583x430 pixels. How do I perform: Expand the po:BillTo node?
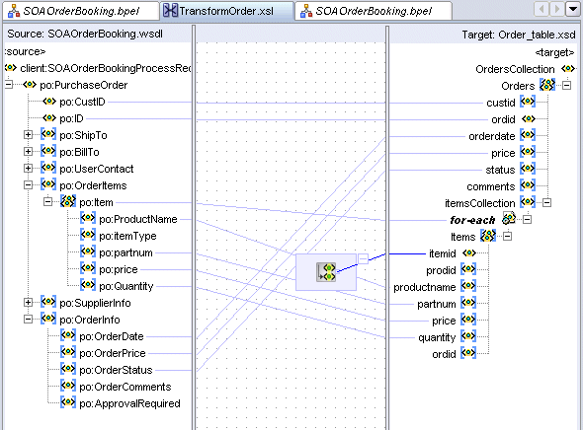(x=28, y=151)
